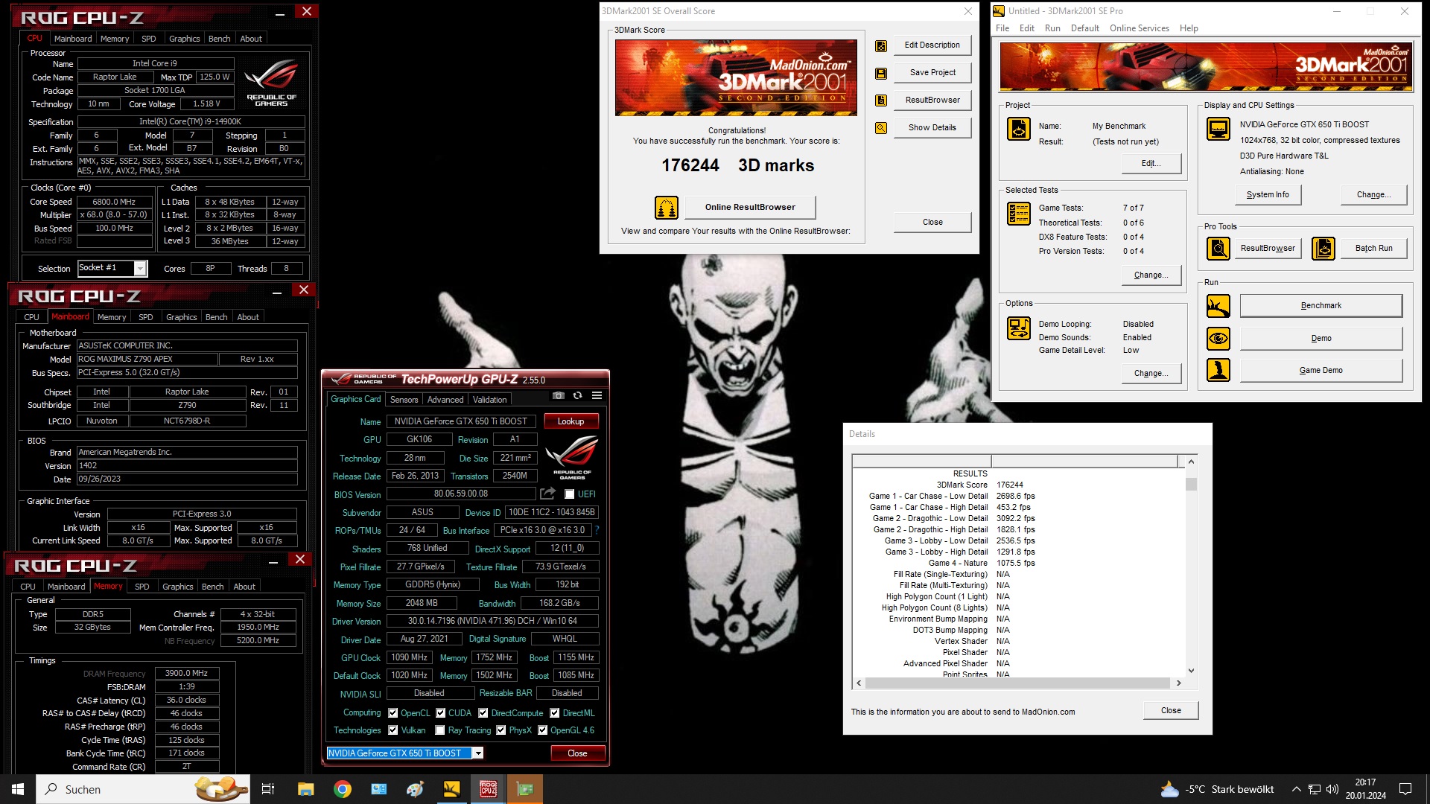1430x804 pixels.
Task: Open File Explorer from the taskbar
Action: [x=306, y=789]
